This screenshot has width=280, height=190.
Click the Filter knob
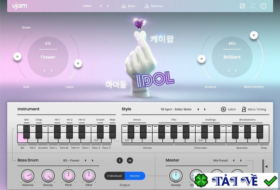pyautogui.click(x=89, y=176)
